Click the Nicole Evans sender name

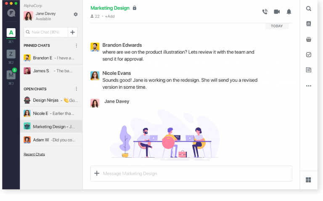116,73
